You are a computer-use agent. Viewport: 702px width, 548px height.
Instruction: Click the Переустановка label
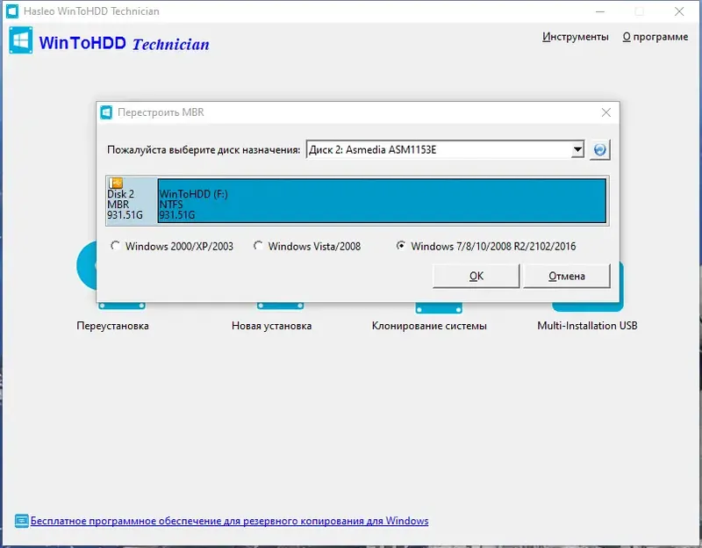[112, 326]
